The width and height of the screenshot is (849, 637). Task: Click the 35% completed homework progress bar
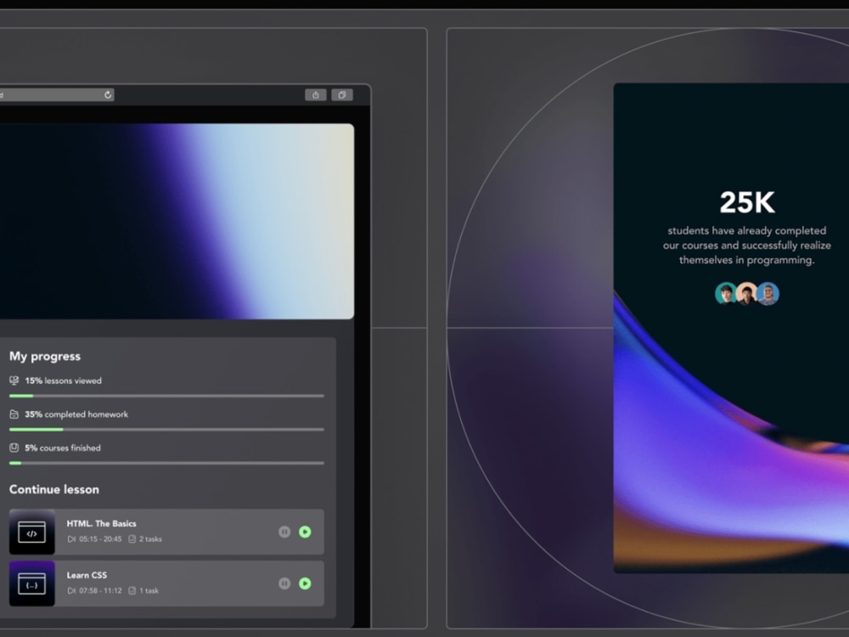(166, 430)
